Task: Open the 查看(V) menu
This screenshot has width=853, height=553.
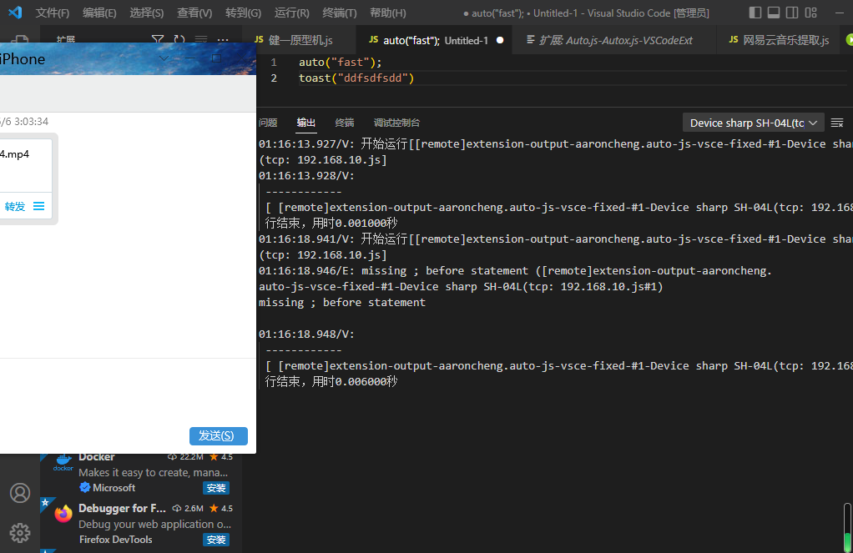Action: 194,13
